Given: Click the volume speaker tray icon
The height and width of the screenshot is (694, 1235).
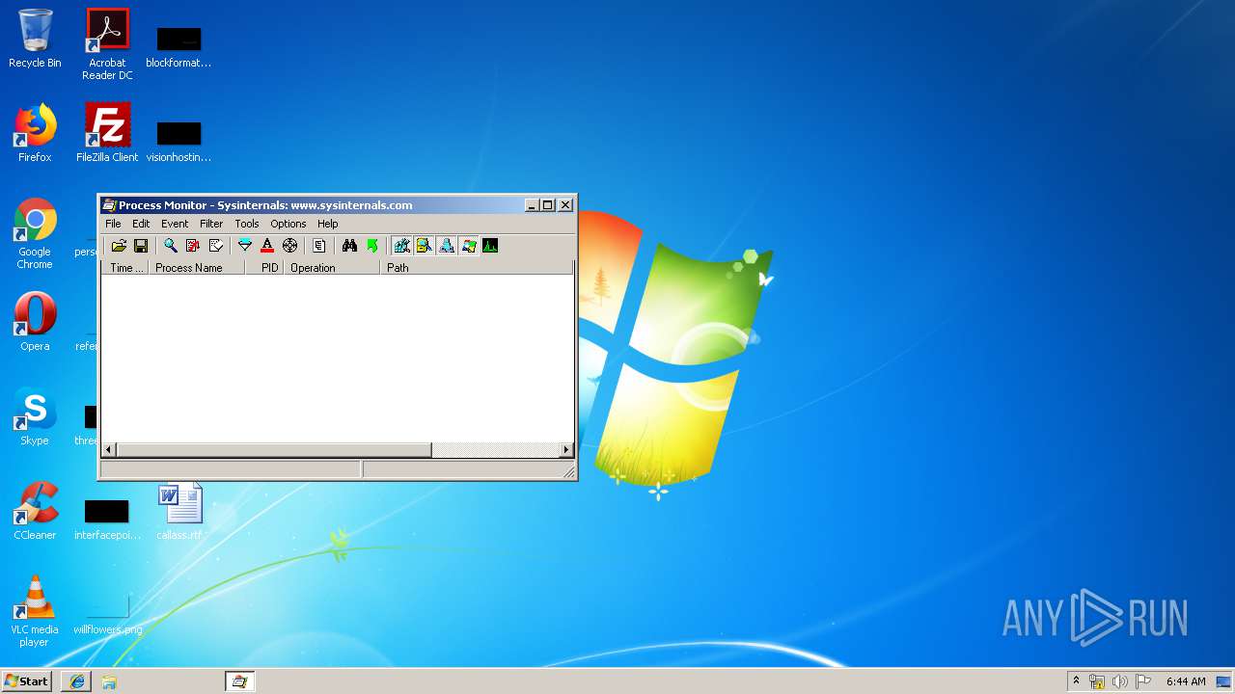Looking at the screenshot, I should pyautogui.click(x=1120, y=681).
